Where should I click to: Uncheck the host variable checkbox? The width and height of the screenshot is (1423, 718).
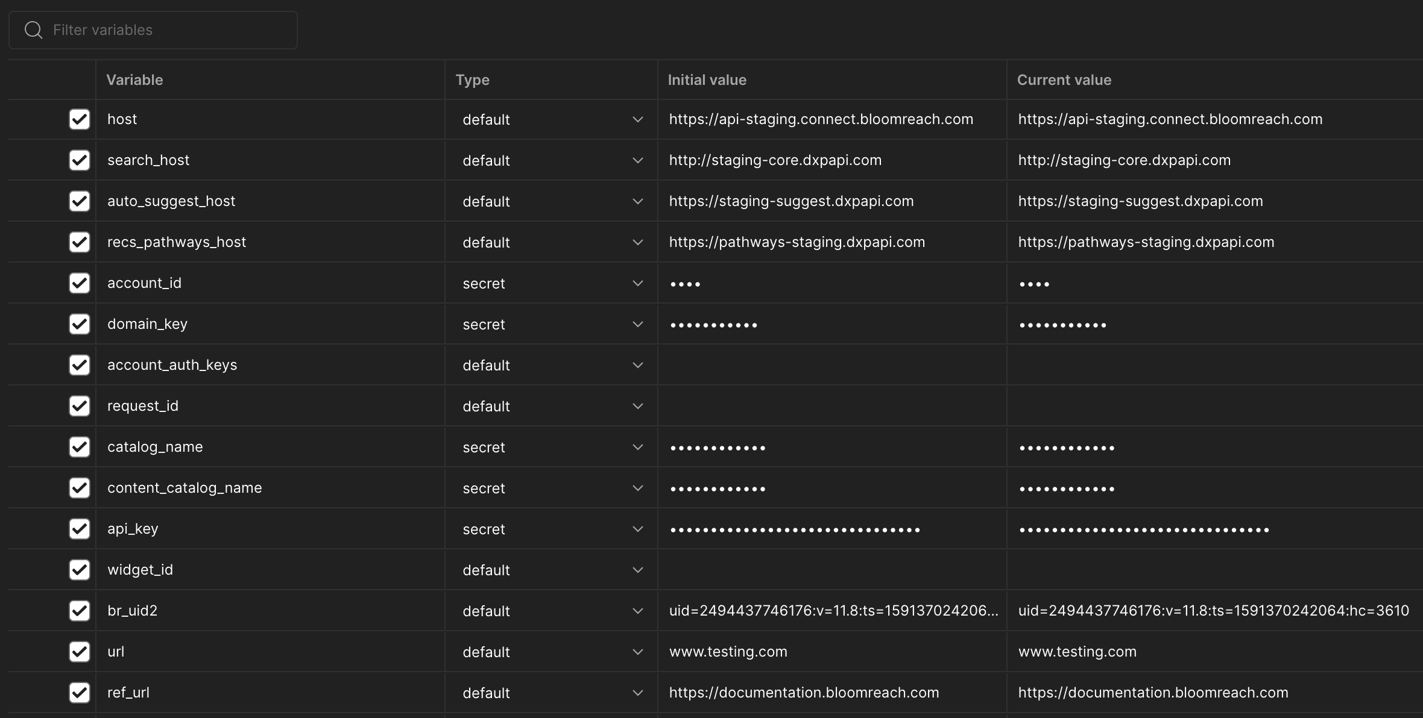click(x=80, y=119)
